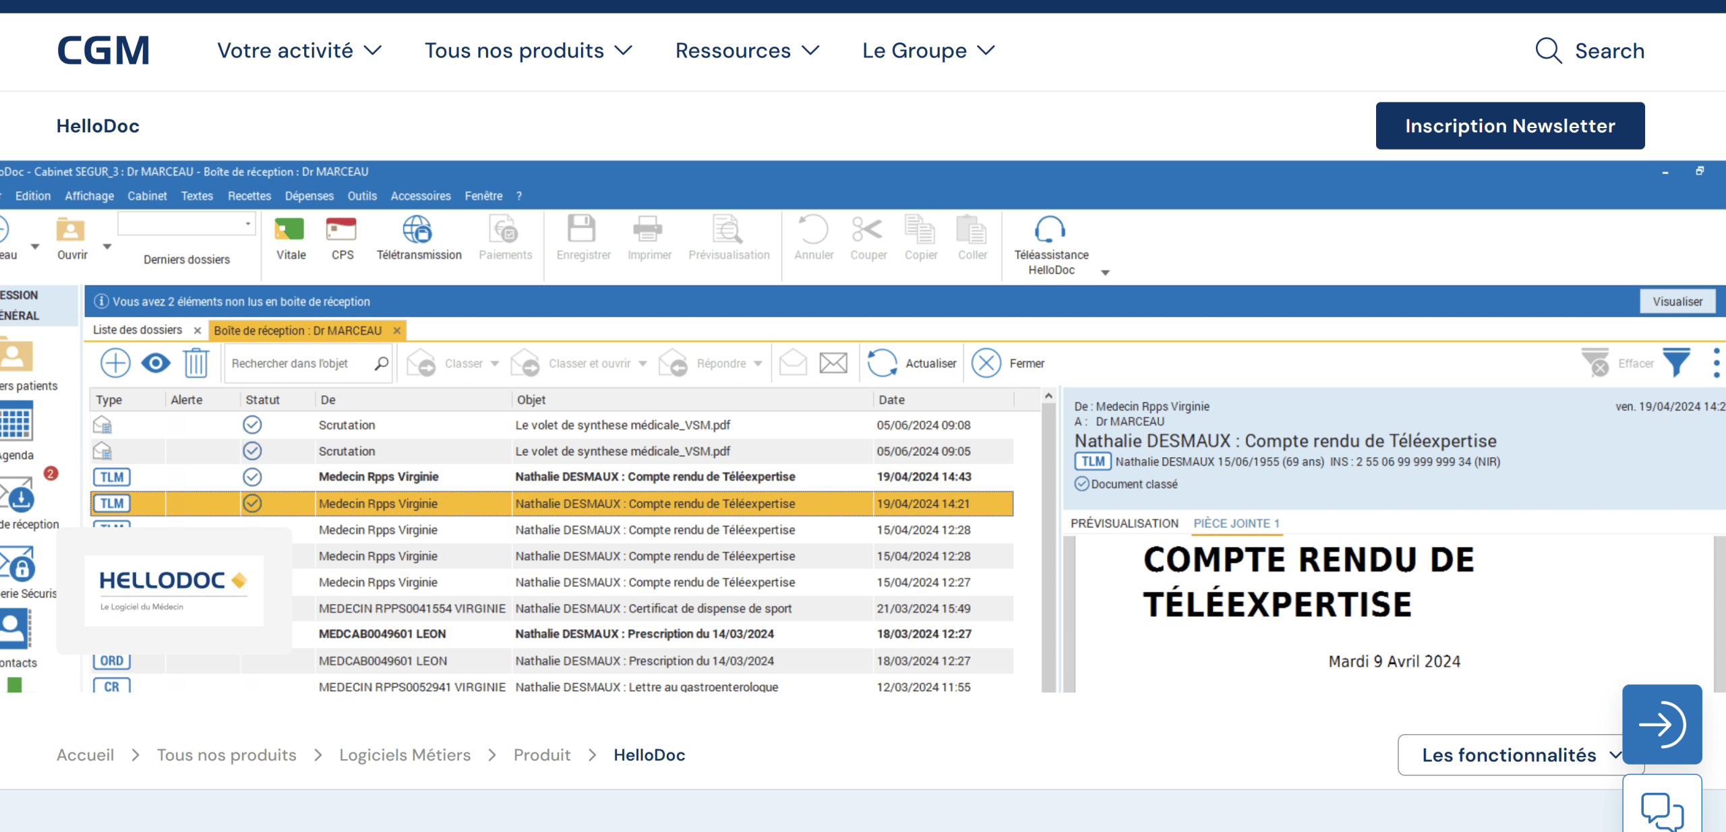Viewport: 1726px width, 832px height.
Task: Switch to PIÈCE JOINTE 1 tab
Action: pyautogui.click(x=1237, y=523)
